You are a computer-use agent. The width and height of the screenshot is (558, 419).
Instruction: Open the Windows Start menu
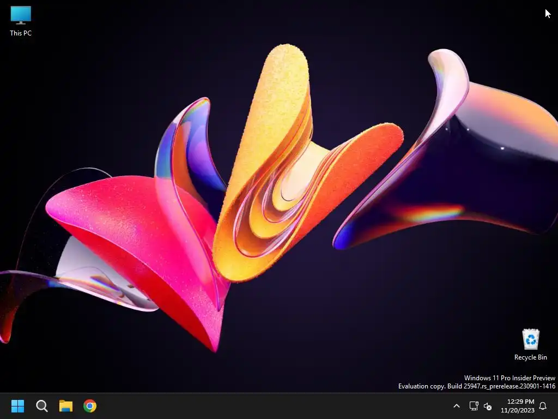click(x=17, y=406)
